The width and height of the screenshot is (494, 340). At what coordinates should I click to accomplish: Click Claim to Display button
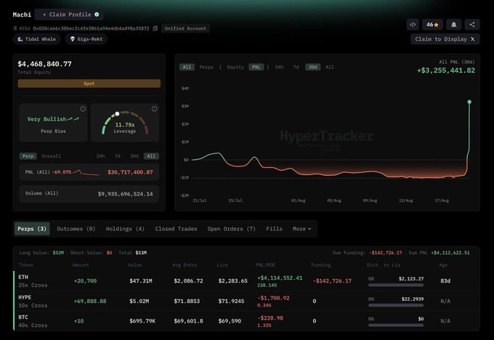click(x=445, y=39)
